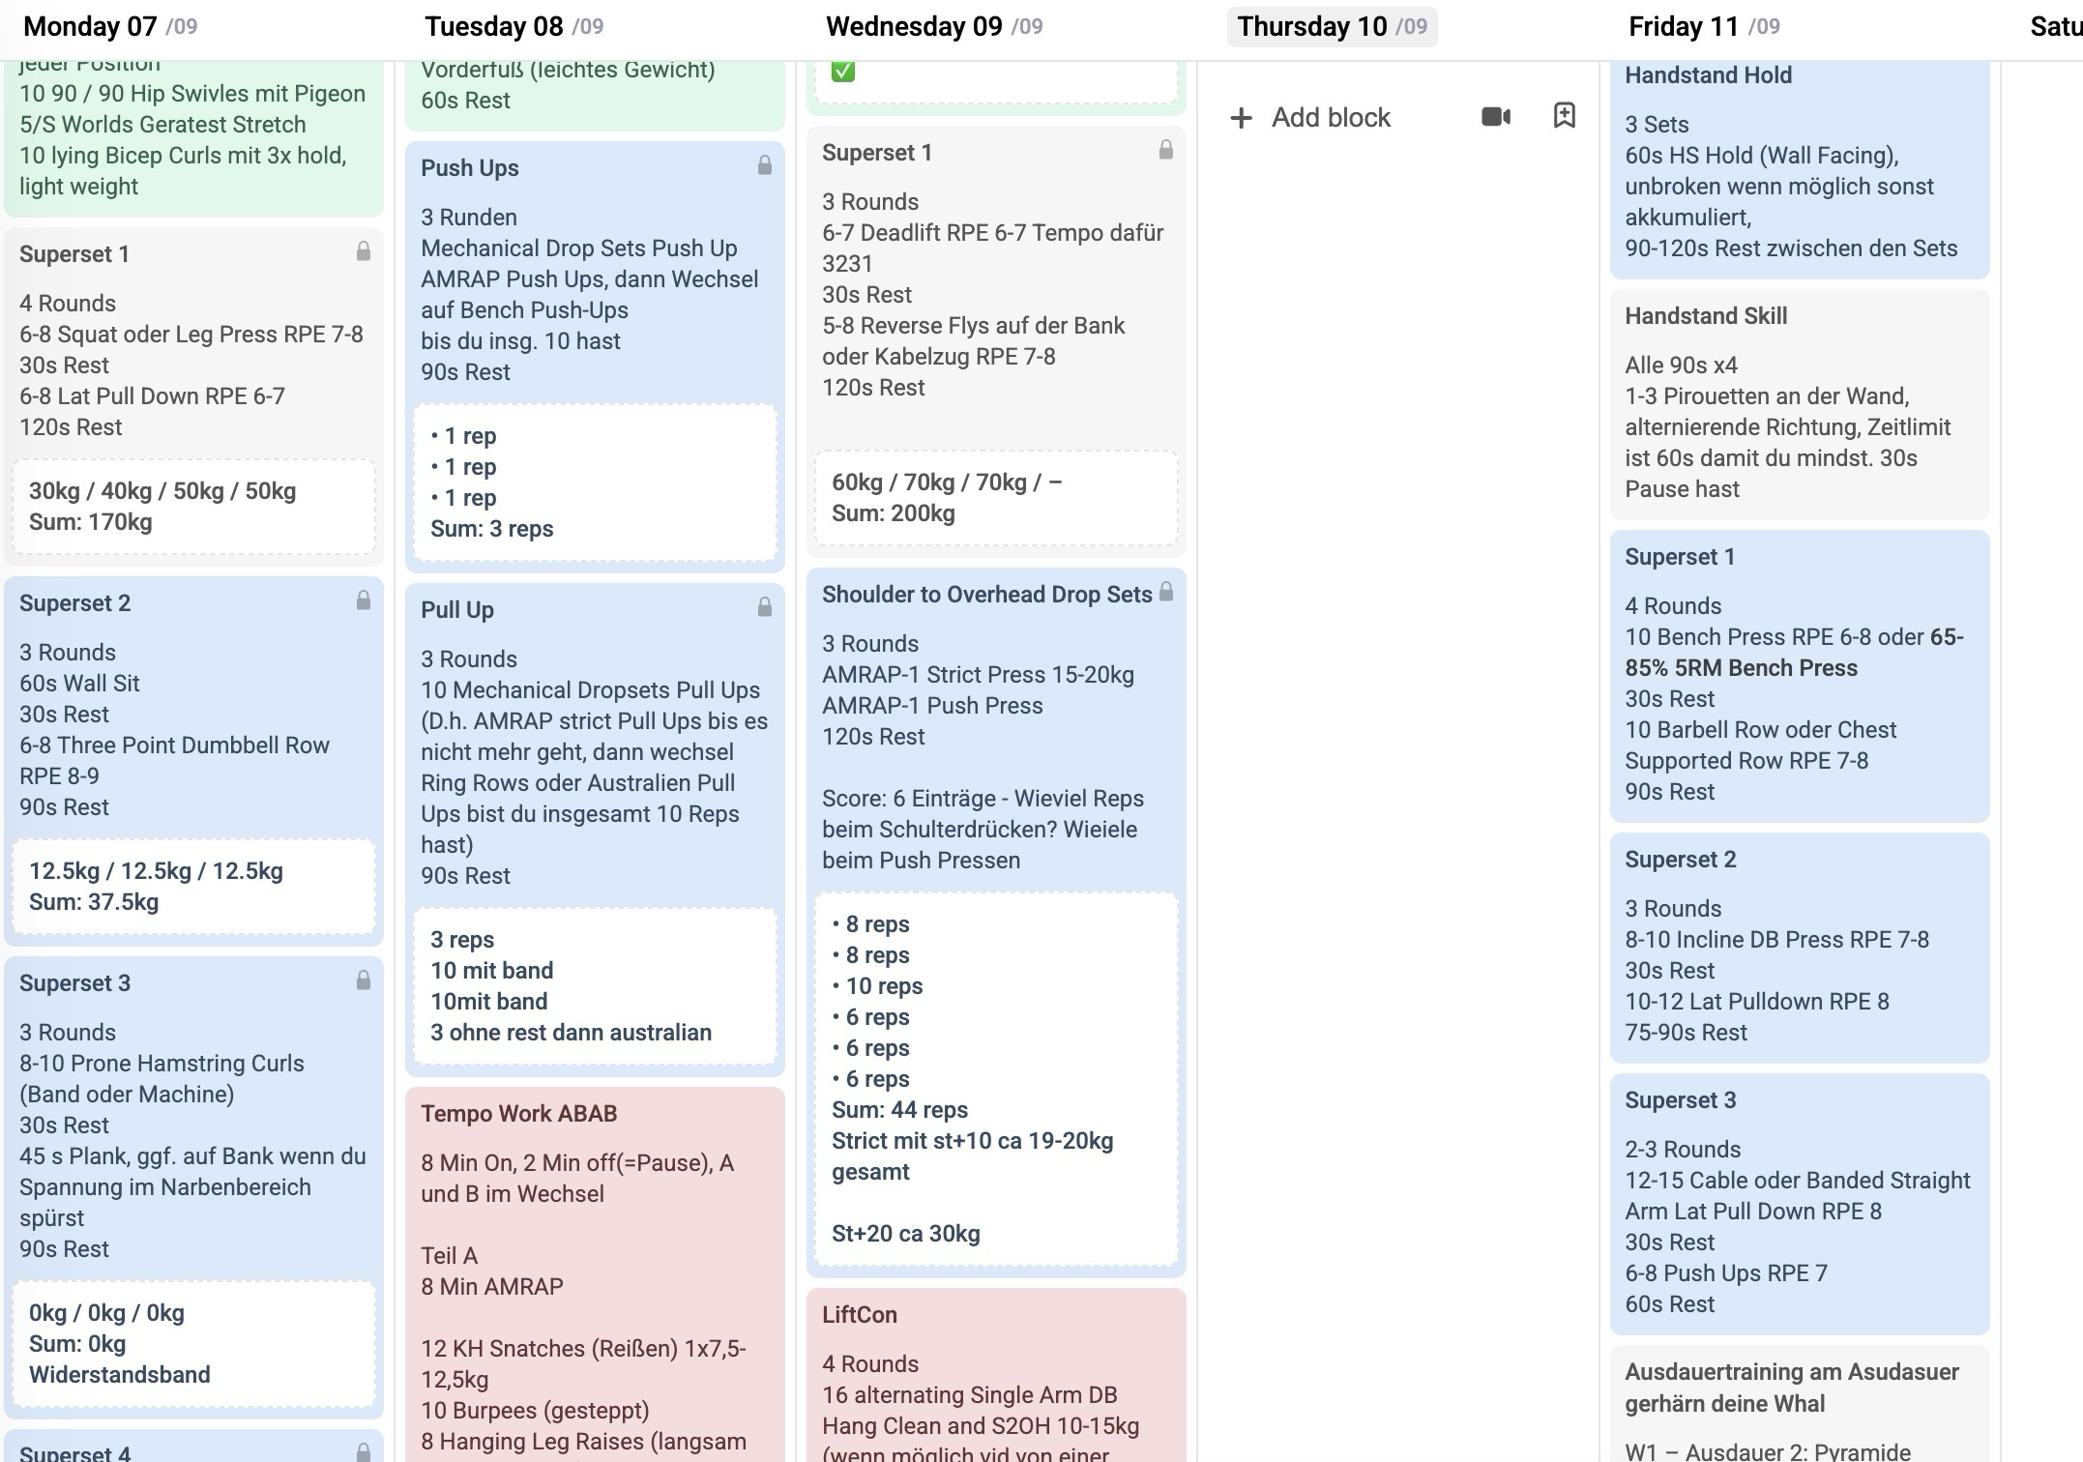Click the Push Ups block title
Viewport: 2083px width, 1462px height.
coord(470,168)
